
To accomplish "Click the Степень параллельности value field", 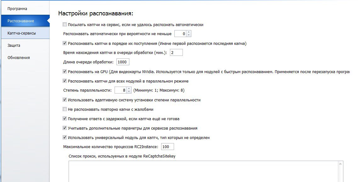I will tap(121, 90).
